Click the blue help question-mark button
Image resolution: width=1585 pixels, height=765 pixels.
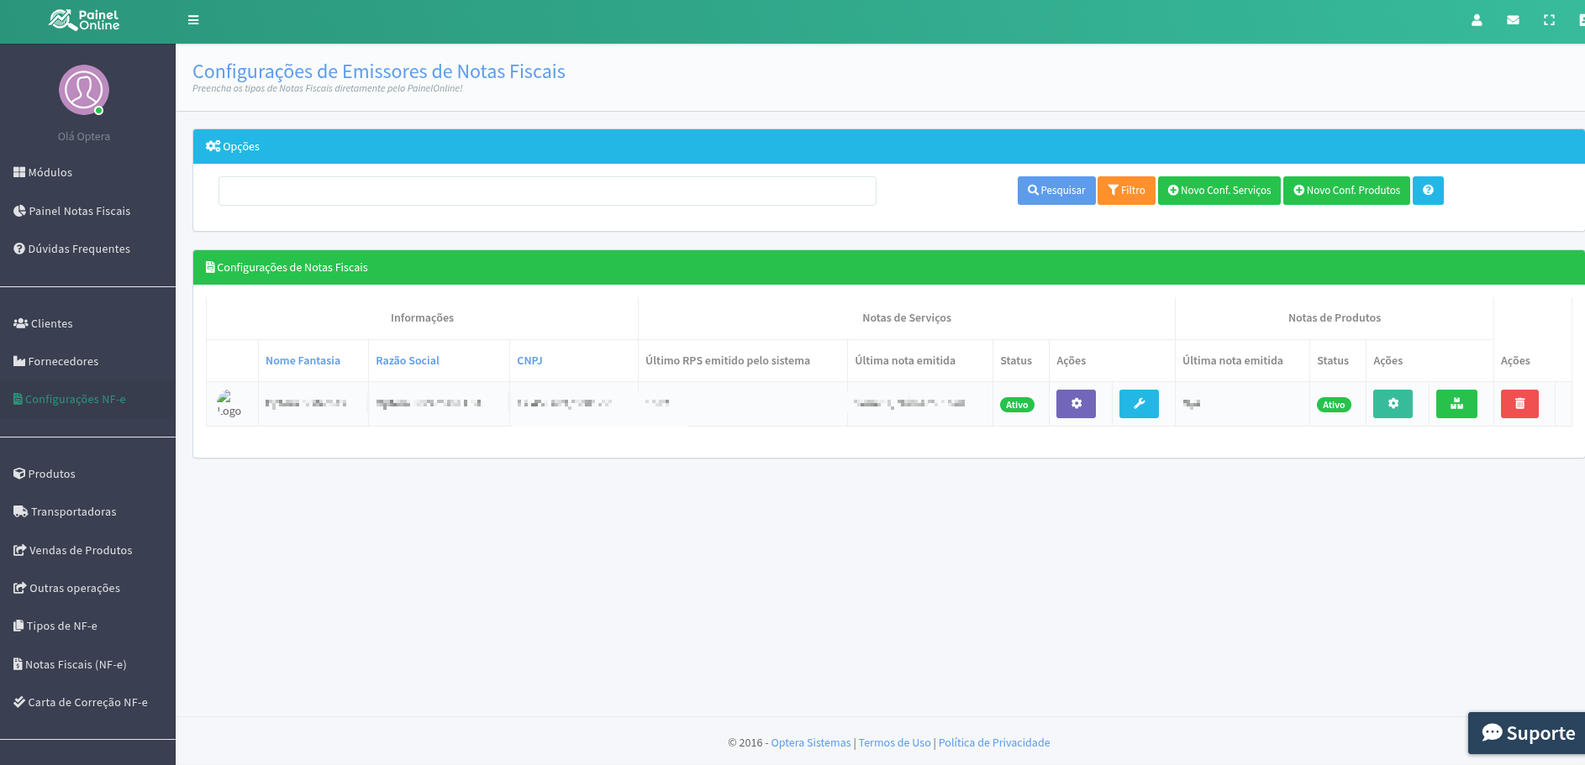[1428, 191]
